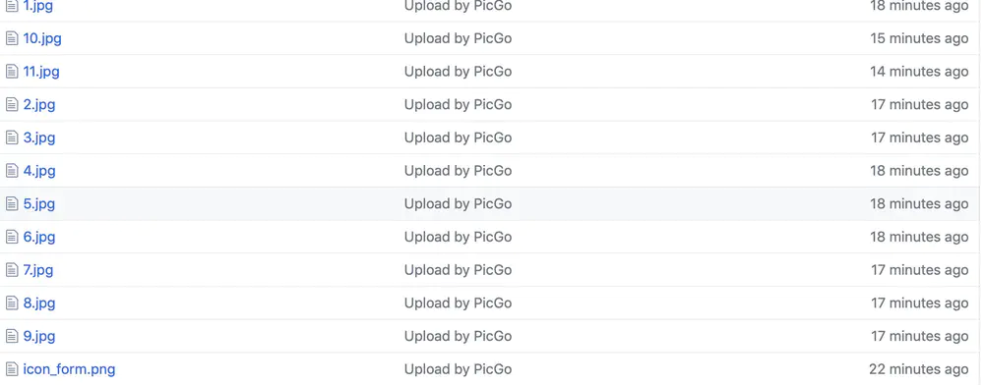Click the 22 minutes ago timestamp
Image resolution: width=984 pixels, height=385 pixels.
point(919,369)
